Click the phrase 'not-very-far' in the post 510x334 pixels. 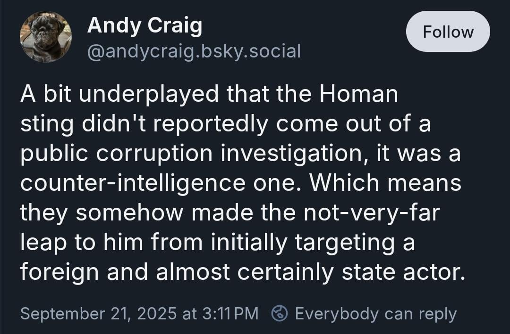click(372, 212)
